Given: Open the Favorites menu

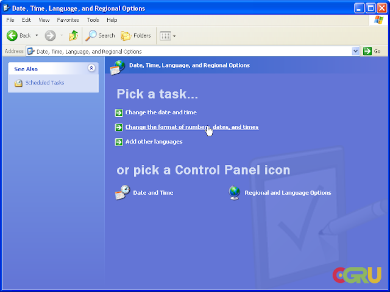Looking at the screenshot, I should 68,20.
